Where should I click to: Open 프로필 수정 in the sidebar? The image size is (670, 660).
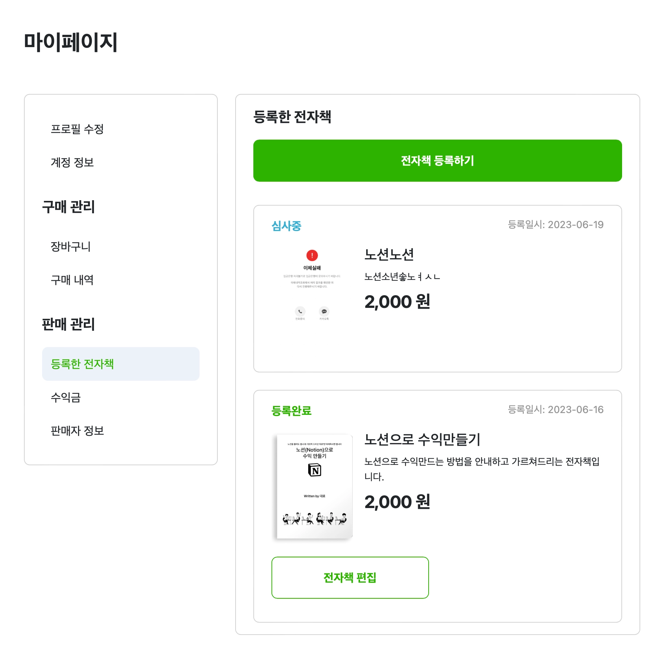coord(77,129)
